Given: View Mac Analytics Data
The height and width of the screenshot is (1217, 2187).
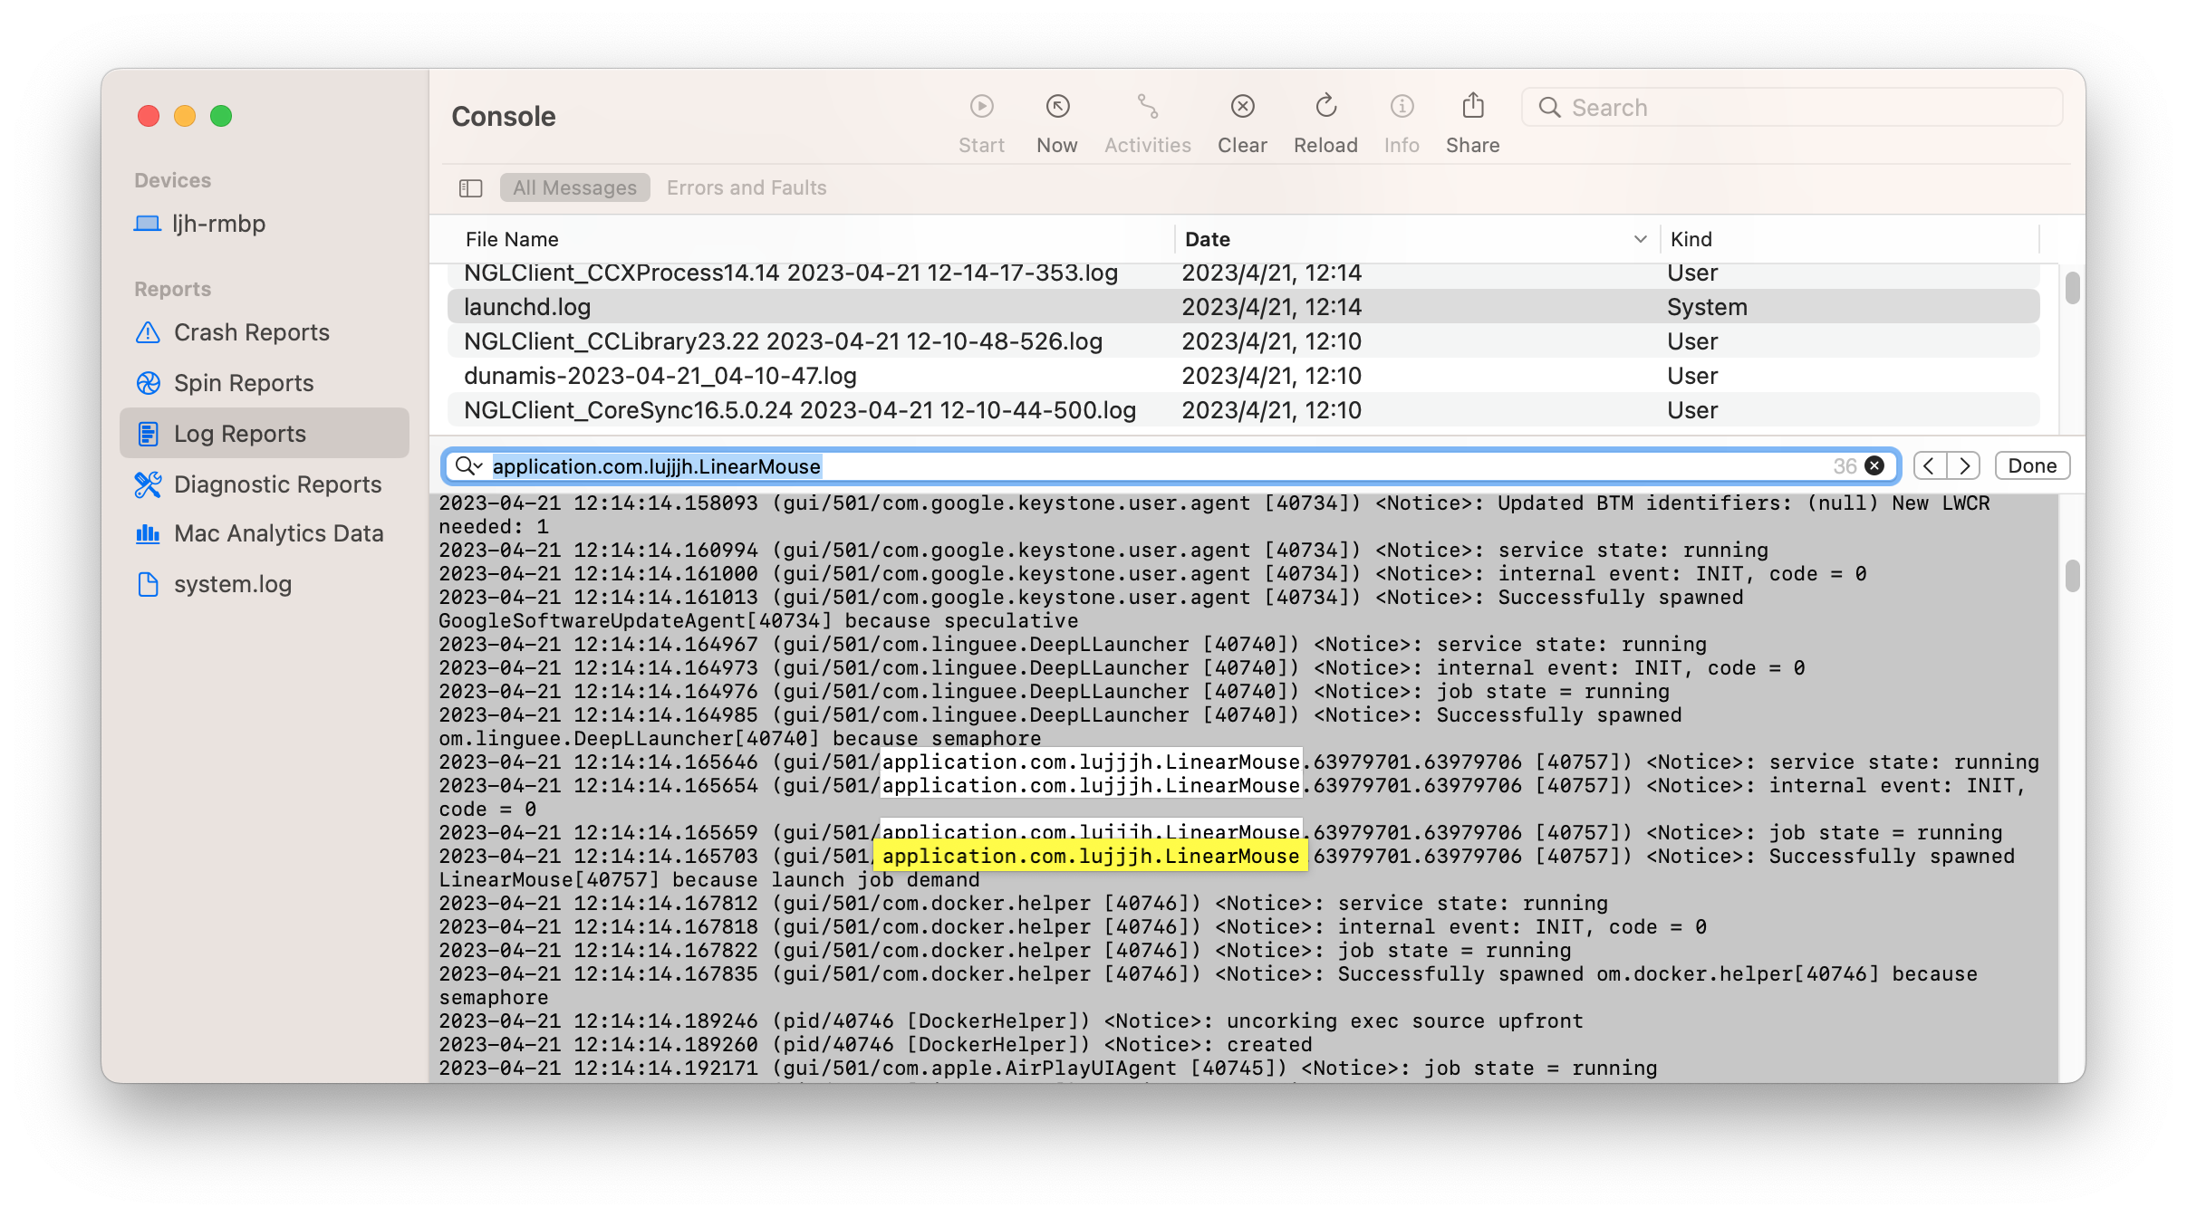Looking at the screenshot, I should coord(278,533).
